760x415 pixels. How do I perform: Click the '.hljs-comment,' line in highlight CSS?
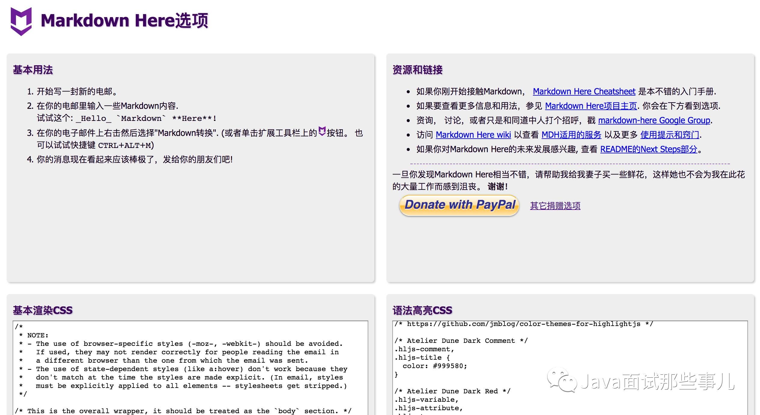(x=424, y=349)
